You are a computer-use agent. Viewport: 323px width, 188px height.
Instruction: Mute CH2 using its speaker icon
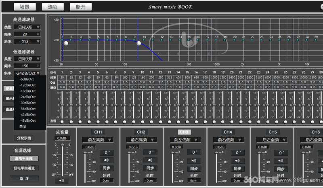click(x=150, y=160)
